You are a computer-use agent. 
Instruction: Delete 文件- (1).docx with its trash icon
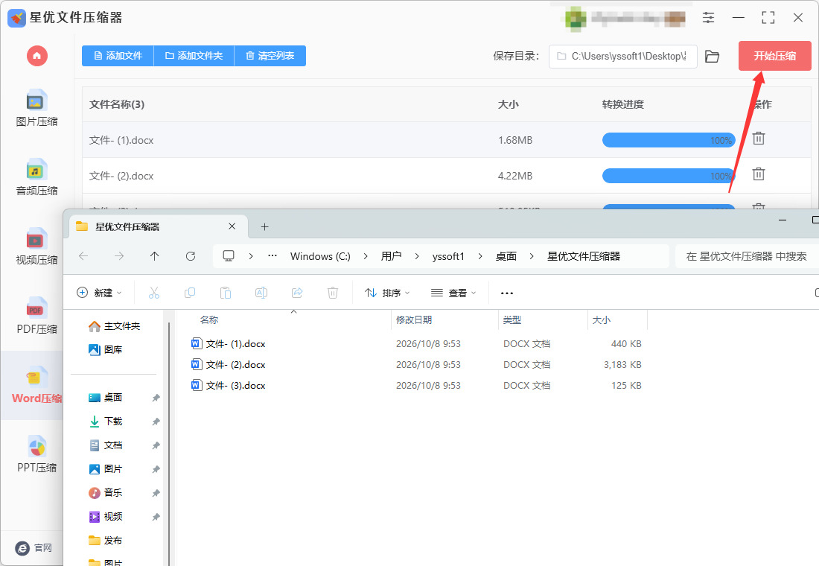759,139
